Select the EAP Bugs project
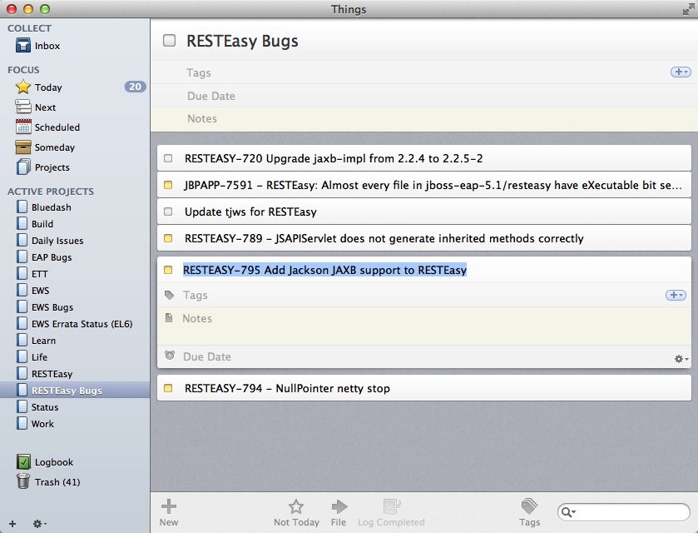This screenshot has width=698, height=533. point(51,257)
